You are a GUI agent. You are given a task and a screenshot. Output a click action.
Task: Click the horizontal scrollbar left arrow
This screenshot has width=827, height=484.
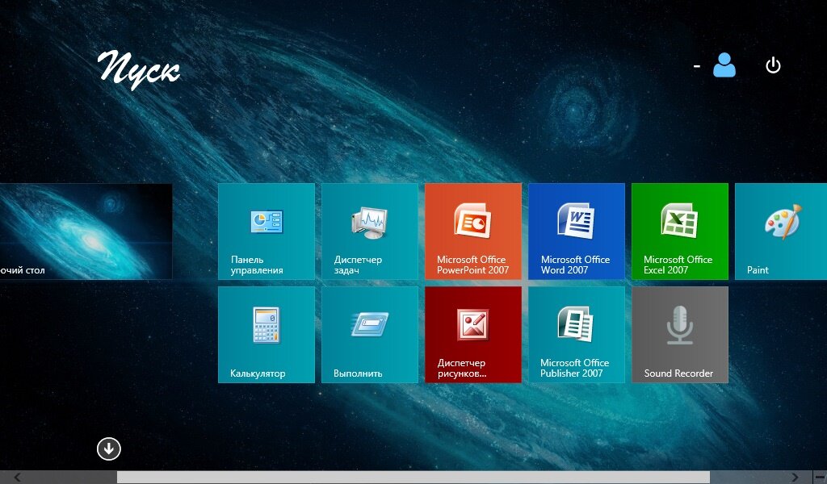tap(18, 478)
